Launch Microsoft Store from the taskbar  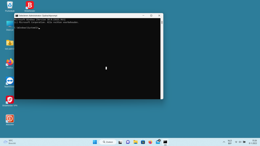143,142
